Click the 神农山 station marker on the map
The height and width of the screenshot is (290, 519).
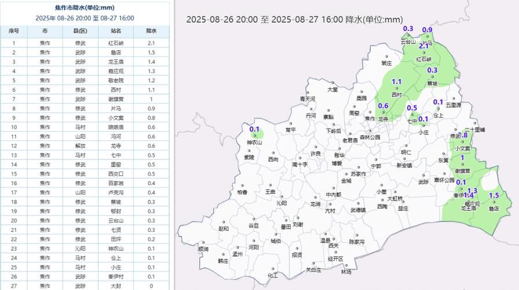254,136
